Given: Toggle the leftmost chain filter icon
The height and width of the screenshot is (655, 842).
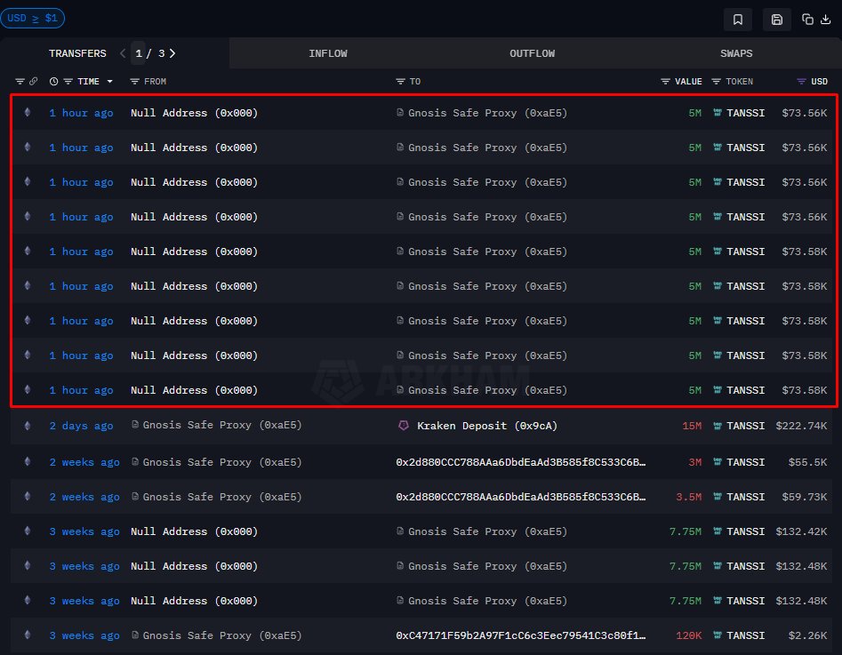Looking at the screenshot, I should click(x=20, y=81).
